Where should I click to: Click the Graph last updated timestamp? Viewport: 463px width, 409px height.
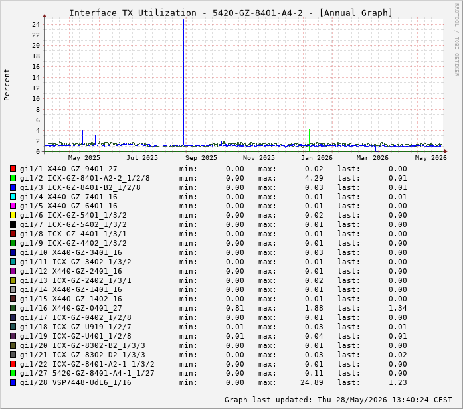(x=338, y=400)
